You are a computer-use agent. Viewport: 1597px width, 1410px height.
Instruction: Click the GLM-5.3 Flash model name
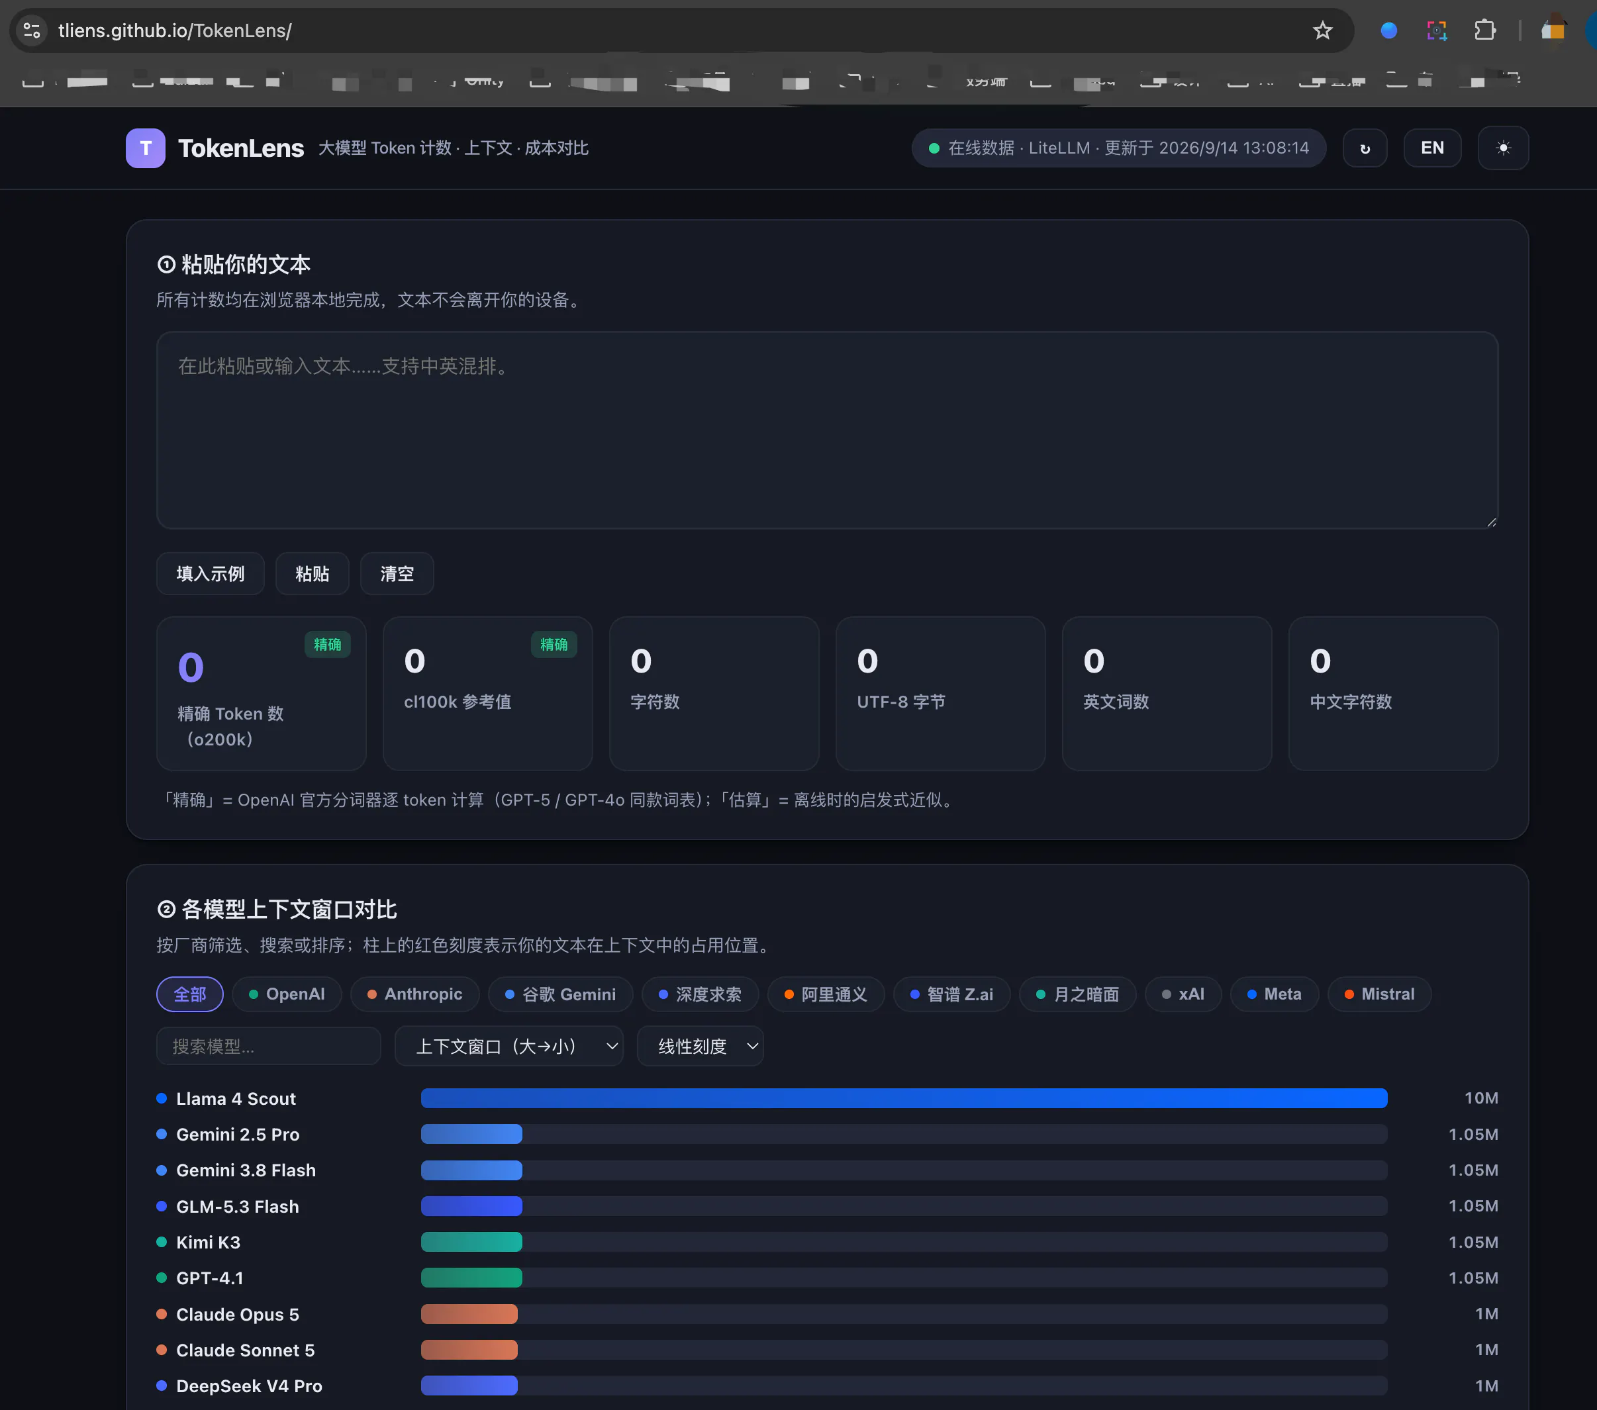click(x=238, y=1206)
